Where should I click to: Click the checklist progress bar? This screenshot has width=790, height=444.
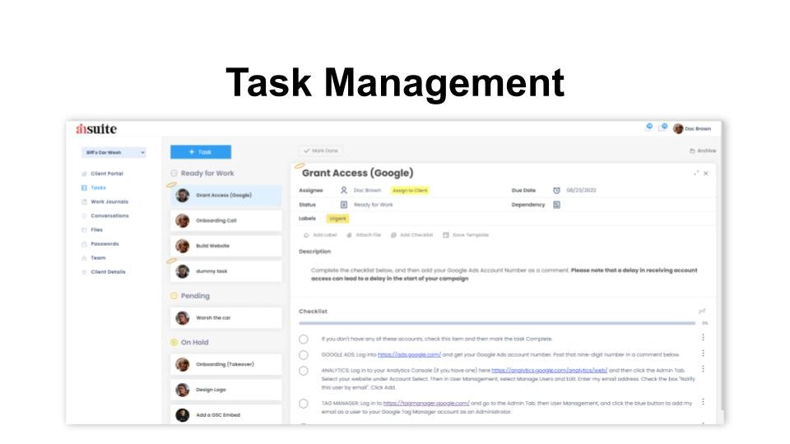click(497, 323)
